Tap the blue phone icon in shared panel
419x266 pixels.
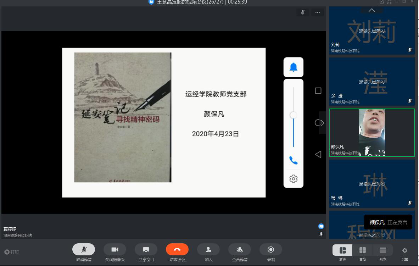294,160
